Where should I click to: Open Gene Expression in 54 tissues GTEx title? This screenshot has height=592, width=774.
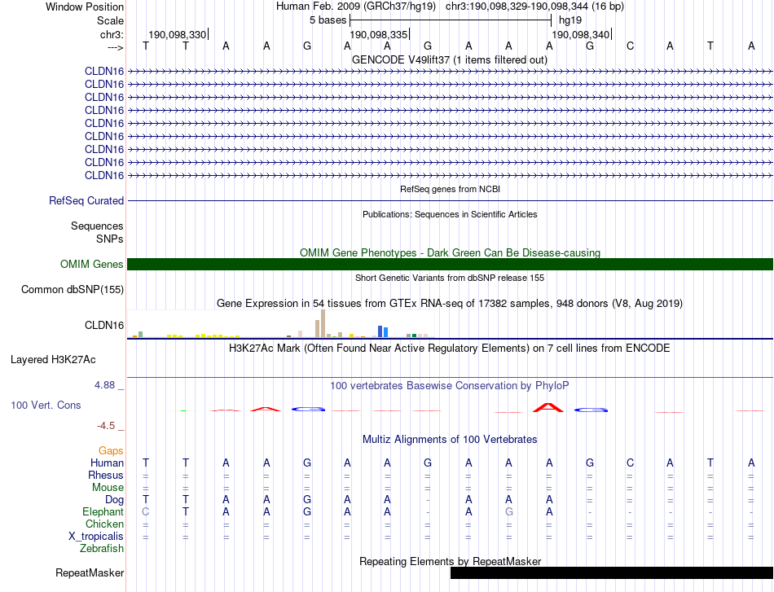pyautogui.click(x=450, y=304)
